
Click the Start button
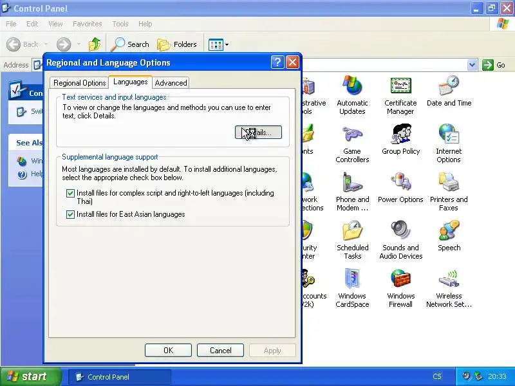[x=30, y=376]
